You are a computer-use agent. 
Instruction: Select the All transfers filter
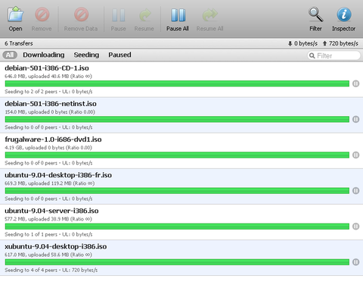tap(10, 55)
